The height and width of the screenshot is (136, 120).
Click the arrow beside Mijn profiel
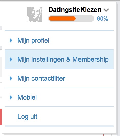11,40
